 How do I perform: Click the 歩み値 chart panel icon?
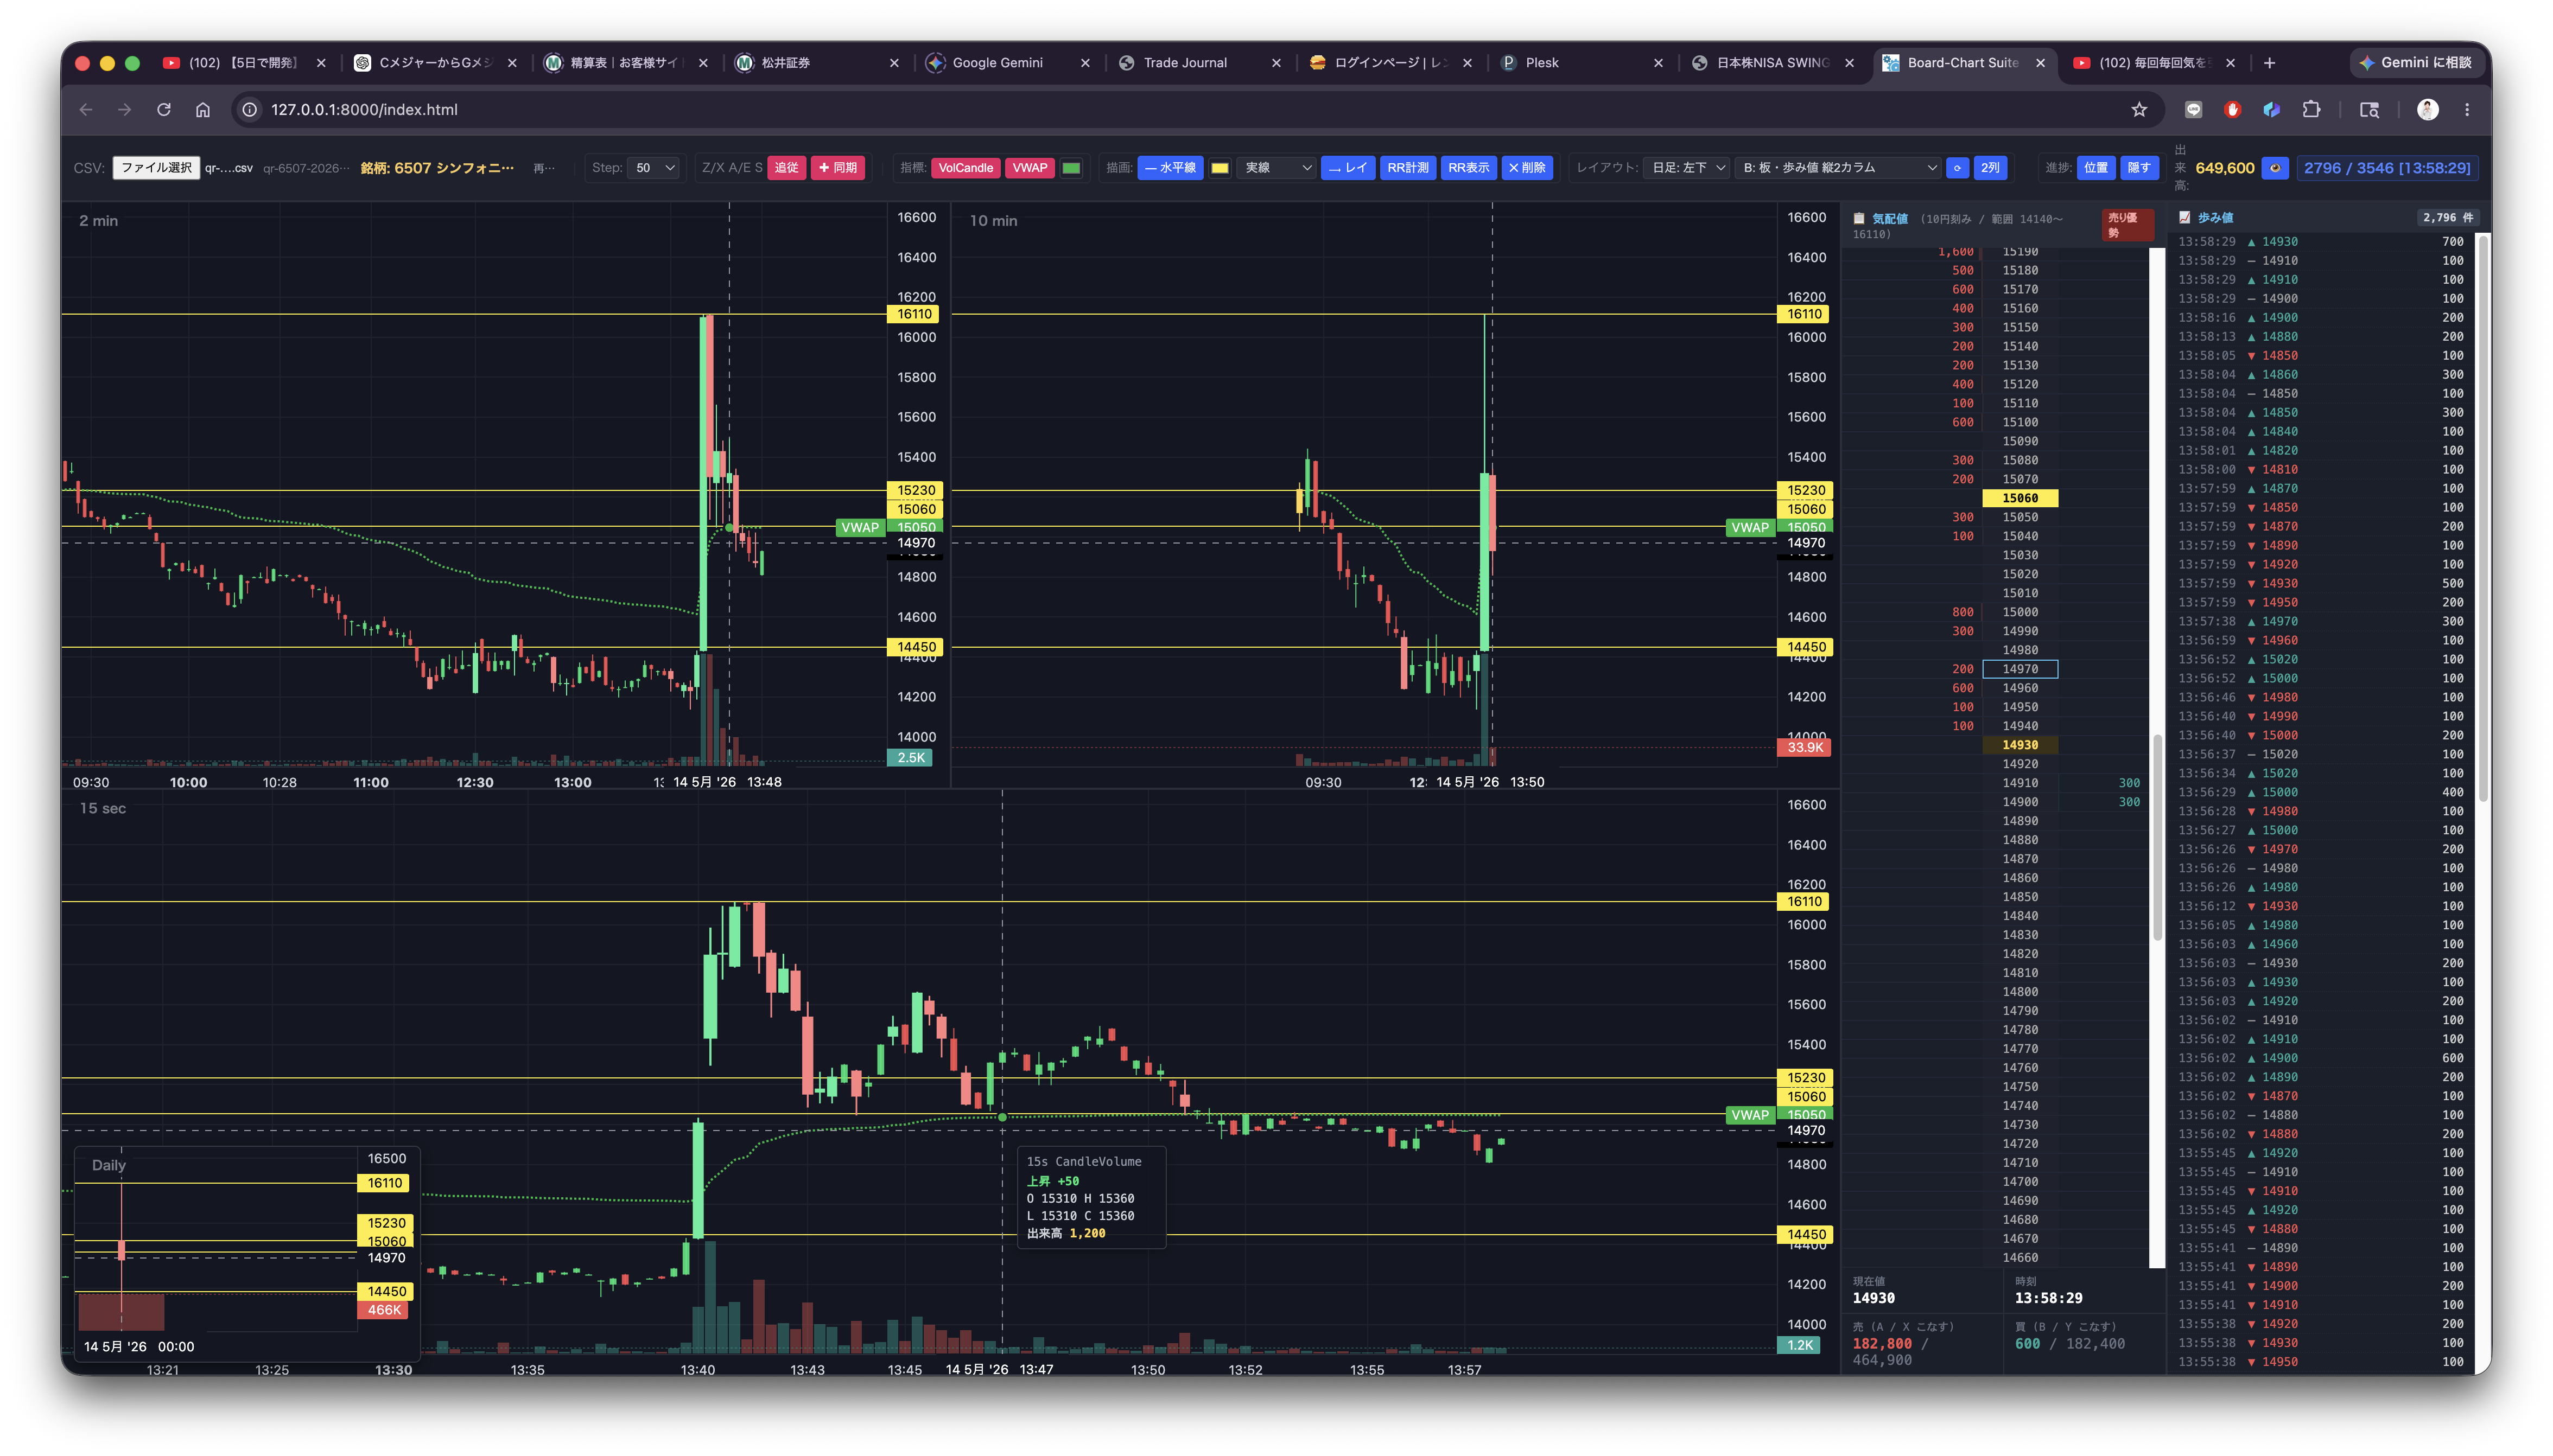pyautogui.click(x=2185, y=217)
